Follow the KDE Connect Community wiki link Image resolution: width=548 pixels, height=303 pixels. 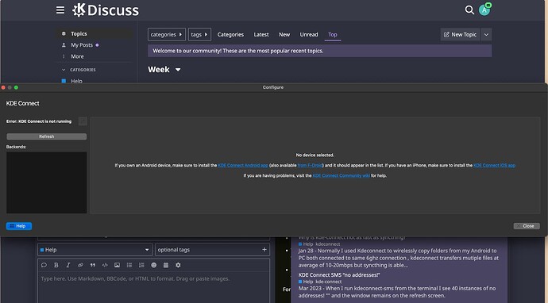click(x=341, y=175)
